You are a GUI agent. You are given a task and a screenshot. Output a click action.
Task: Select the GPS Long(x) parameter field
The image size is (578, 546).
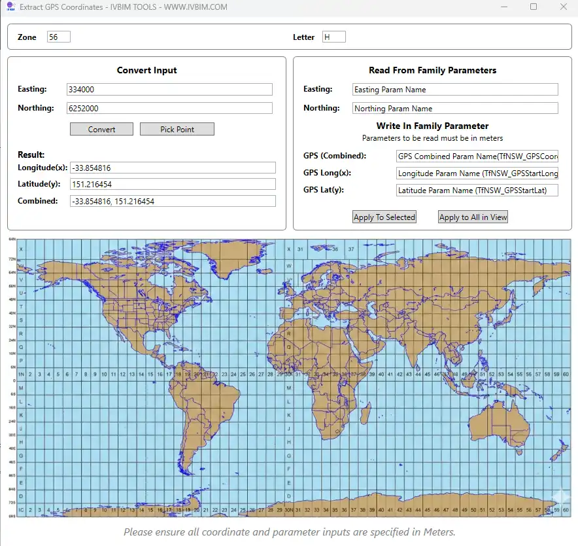tap(477, 173)
